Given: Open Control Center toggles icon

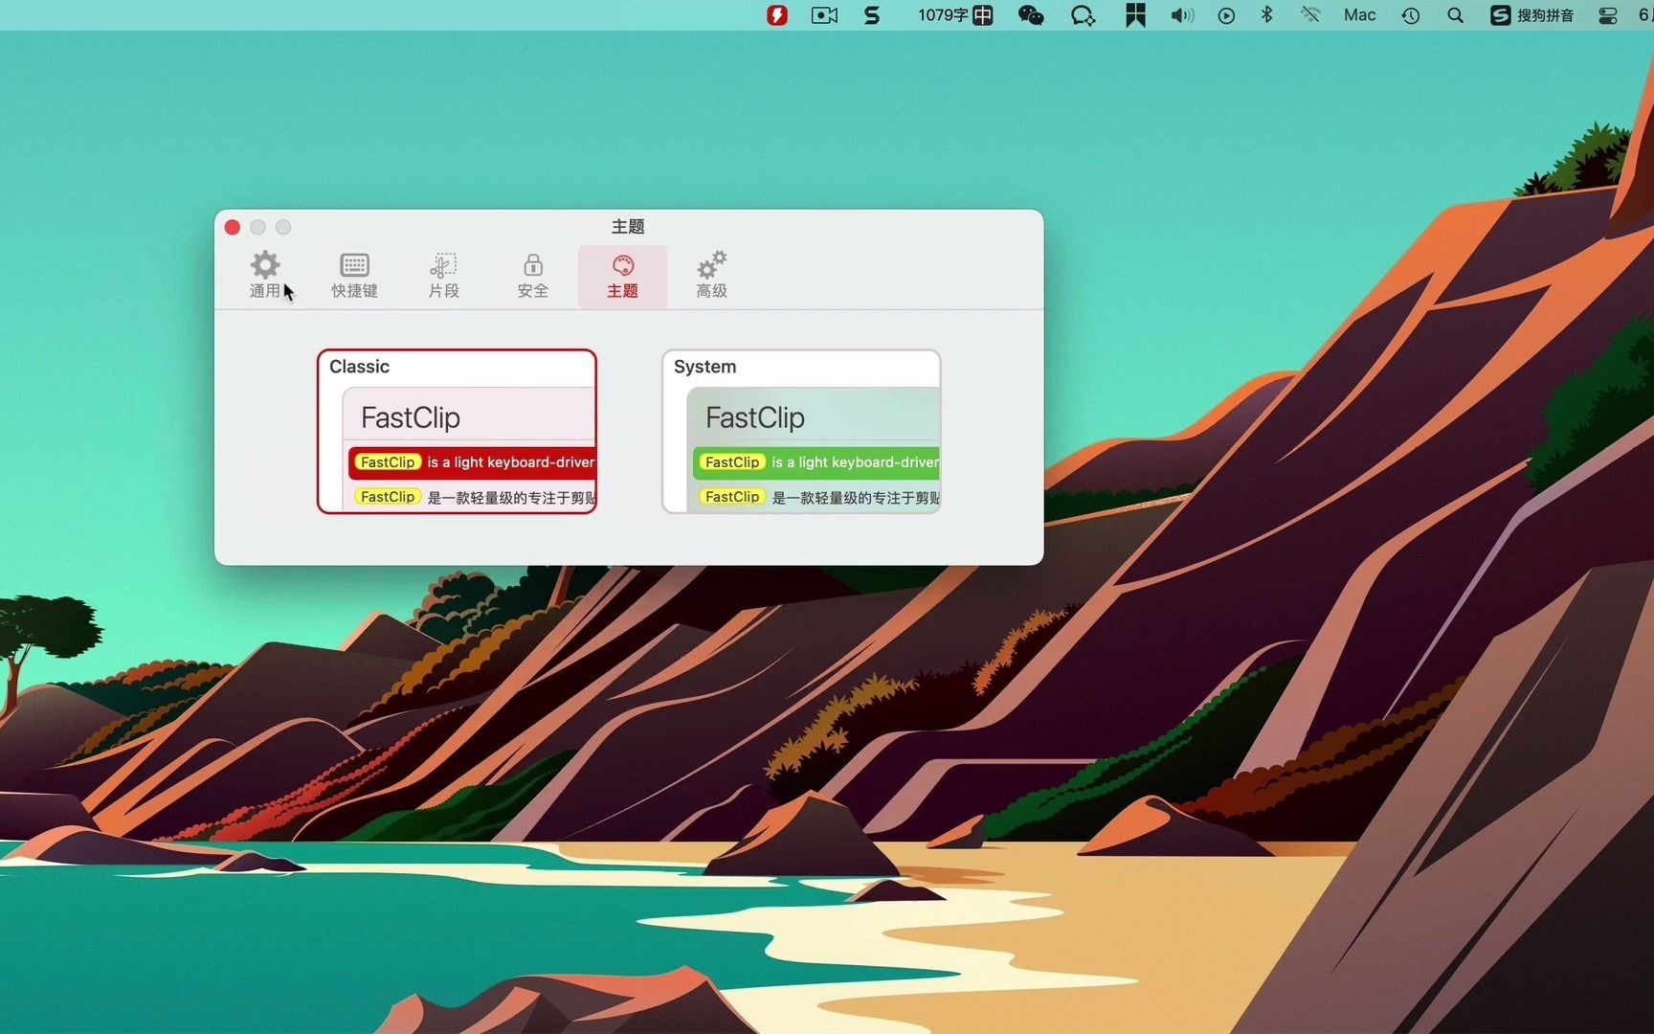Looking at the screenshot, I should 1608,15.
